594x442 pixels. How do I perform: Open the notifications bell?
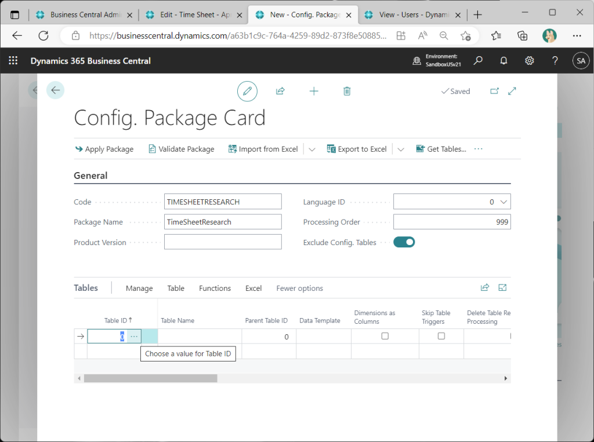[x=504, y=61]
